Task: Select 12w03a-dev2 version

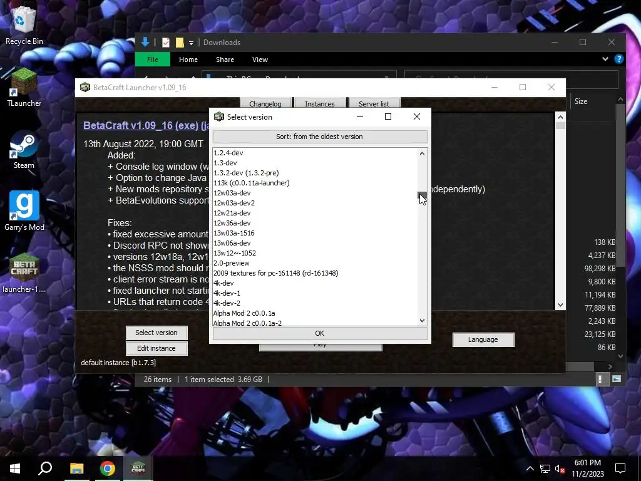Action: pos(315,203)
